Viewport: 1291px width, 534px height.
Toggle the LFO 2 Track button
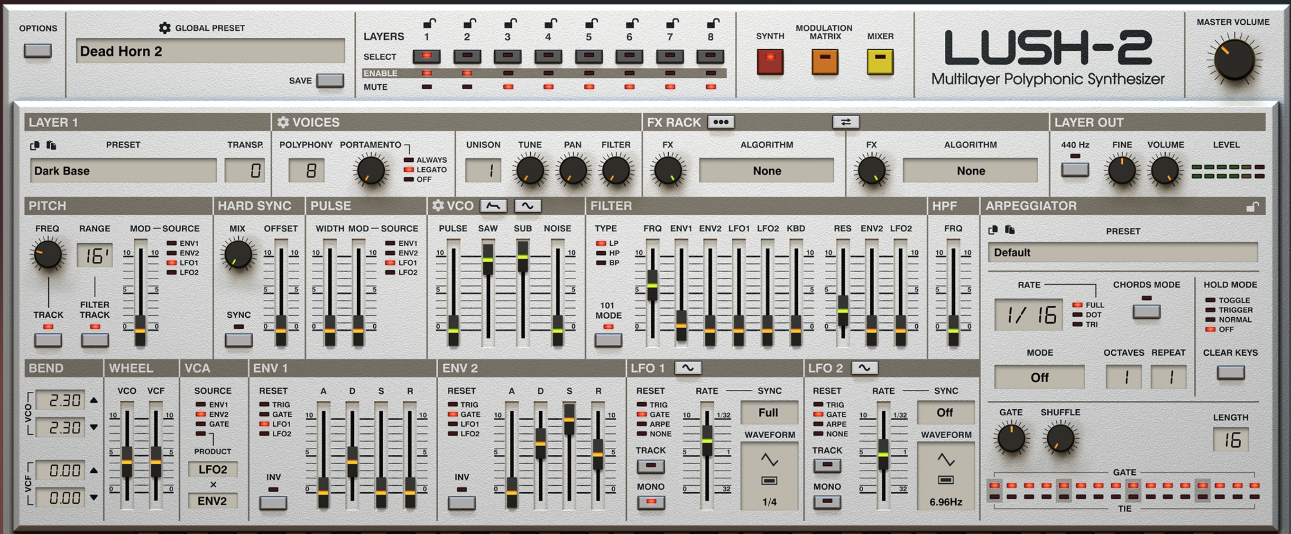pos(828,465)
